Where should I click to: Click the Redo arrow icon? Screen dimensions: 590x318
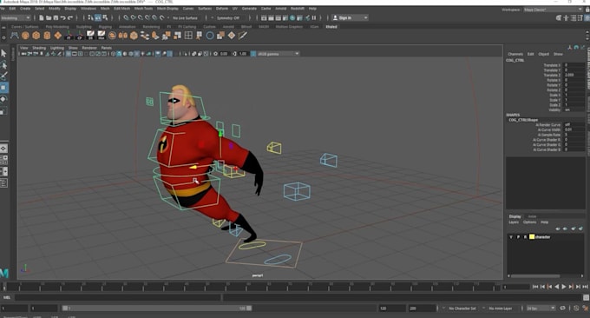(x=70, y=17)
